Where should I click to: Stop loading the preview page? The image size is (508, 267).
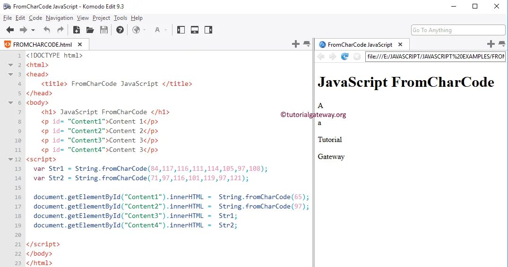[x=357, y=57]
